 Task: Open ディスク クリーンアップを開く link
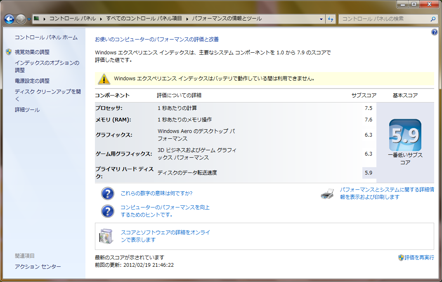[x=48, y=95]
